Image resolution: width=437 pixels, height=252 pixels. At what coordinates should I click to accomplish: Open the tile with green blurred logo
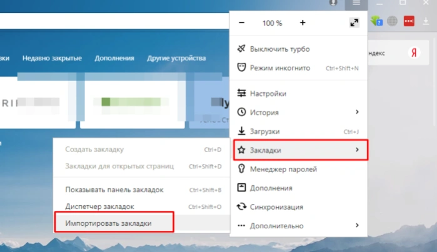point(133,102)
